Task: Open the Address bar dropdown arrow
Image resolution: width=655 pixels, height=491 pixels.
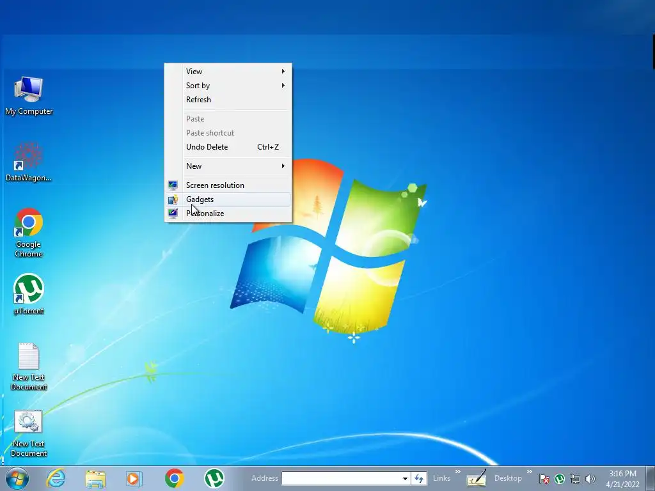Action: point(405,478)
